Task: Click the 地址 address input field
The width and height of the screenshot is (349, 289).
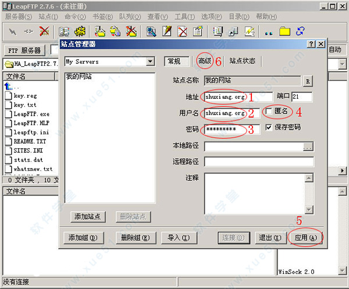Action: pyautogui.click(x=238, y=97)
